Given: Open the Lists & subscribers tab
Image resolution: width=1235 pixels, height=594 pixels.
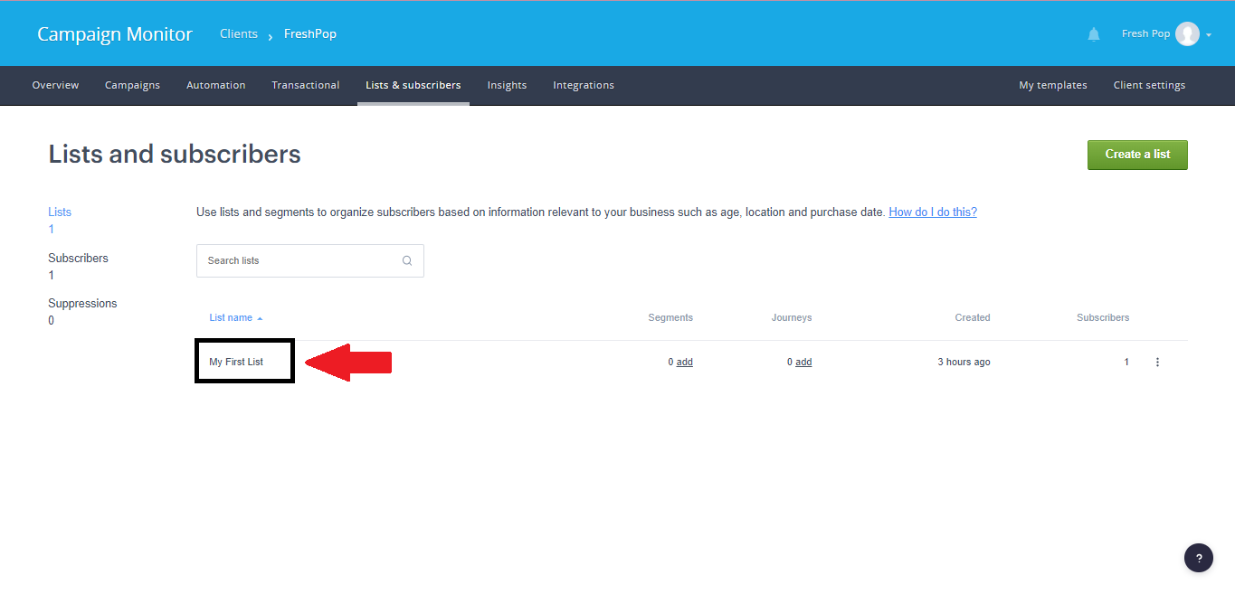Looking at the screenshot, I should [x=413, y=85].
